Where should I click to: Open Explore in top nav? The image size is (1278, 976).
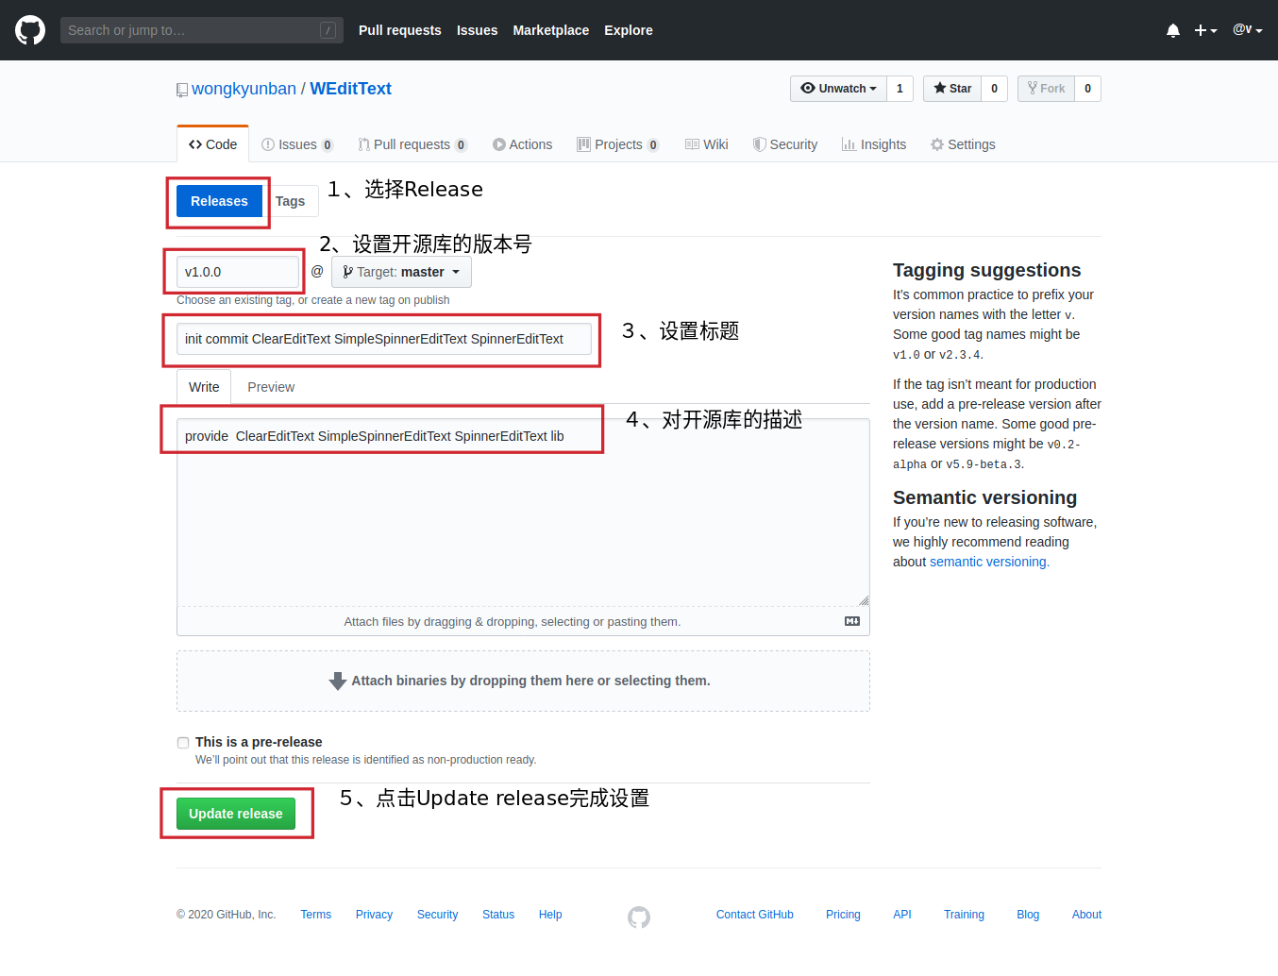pyautogui.click(x=629, y=30)
